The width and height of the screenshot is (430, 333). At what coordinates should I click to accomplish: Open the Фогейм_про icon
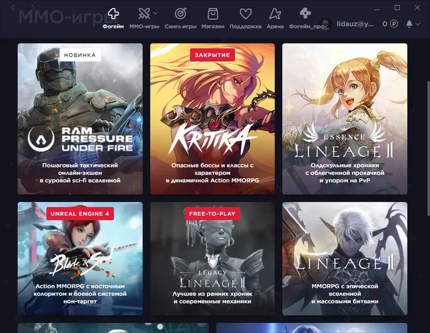pyautogui.click(x=305, y=13)
